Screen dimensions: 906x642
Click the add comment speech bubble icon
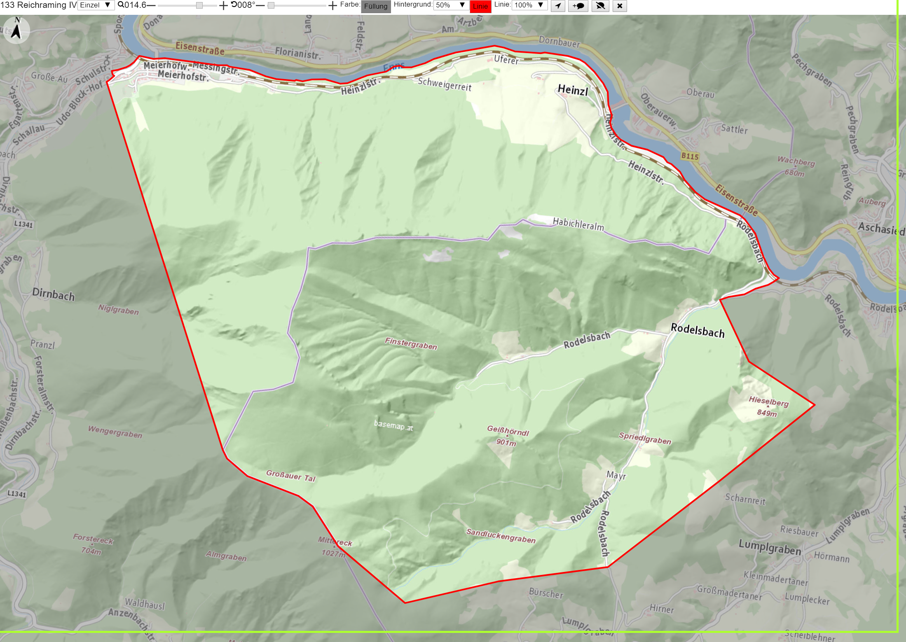coord(578,6)
